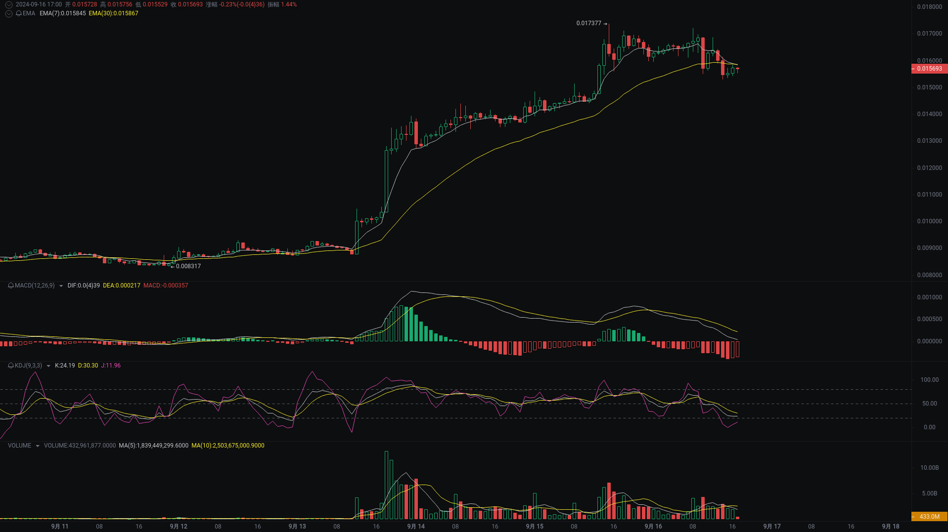
Task: Click the bell icon beside MACD(12,26,9)
Action: click(10, 286)
